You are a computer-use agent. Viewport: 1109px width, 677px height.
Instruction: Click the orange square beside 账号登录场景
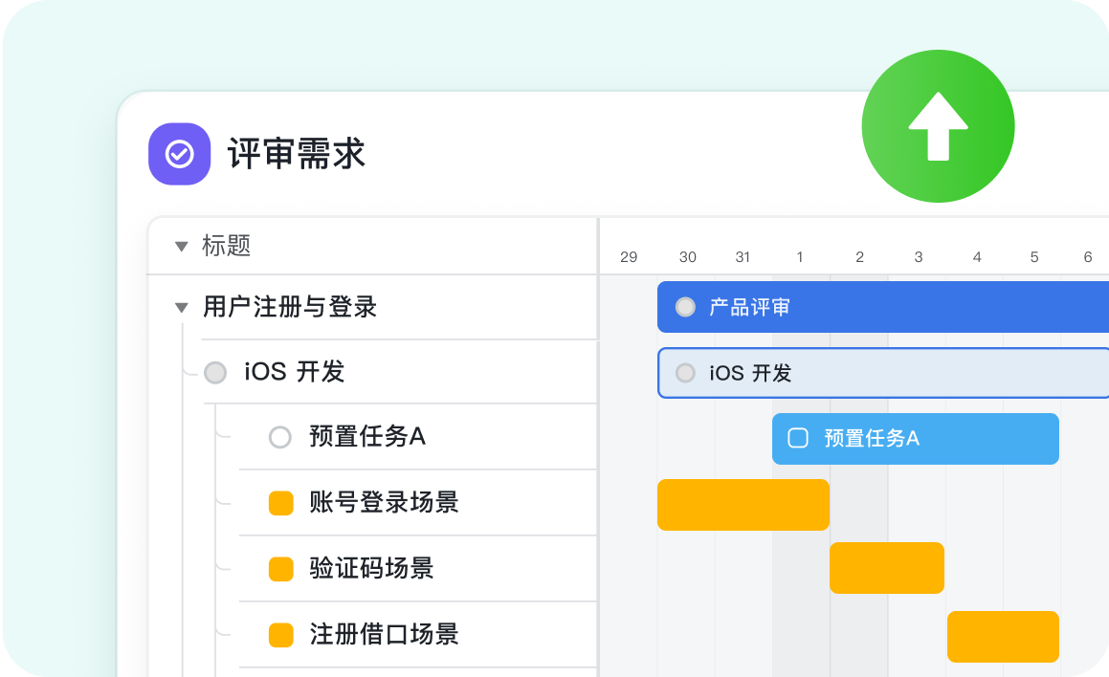(280, 503)
